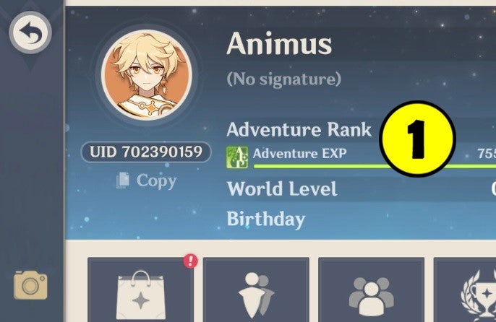This screenshot has width=496, height=322.
Task: Set the Birthday field
Action: (x=362, y=219)
